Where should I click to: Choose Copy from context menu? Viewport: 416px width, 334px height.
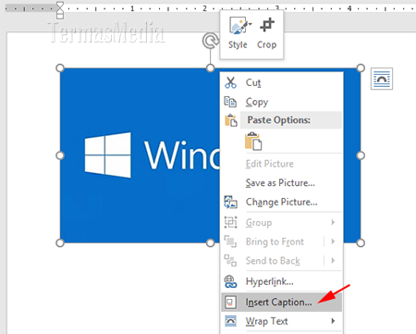pos(281,102)
